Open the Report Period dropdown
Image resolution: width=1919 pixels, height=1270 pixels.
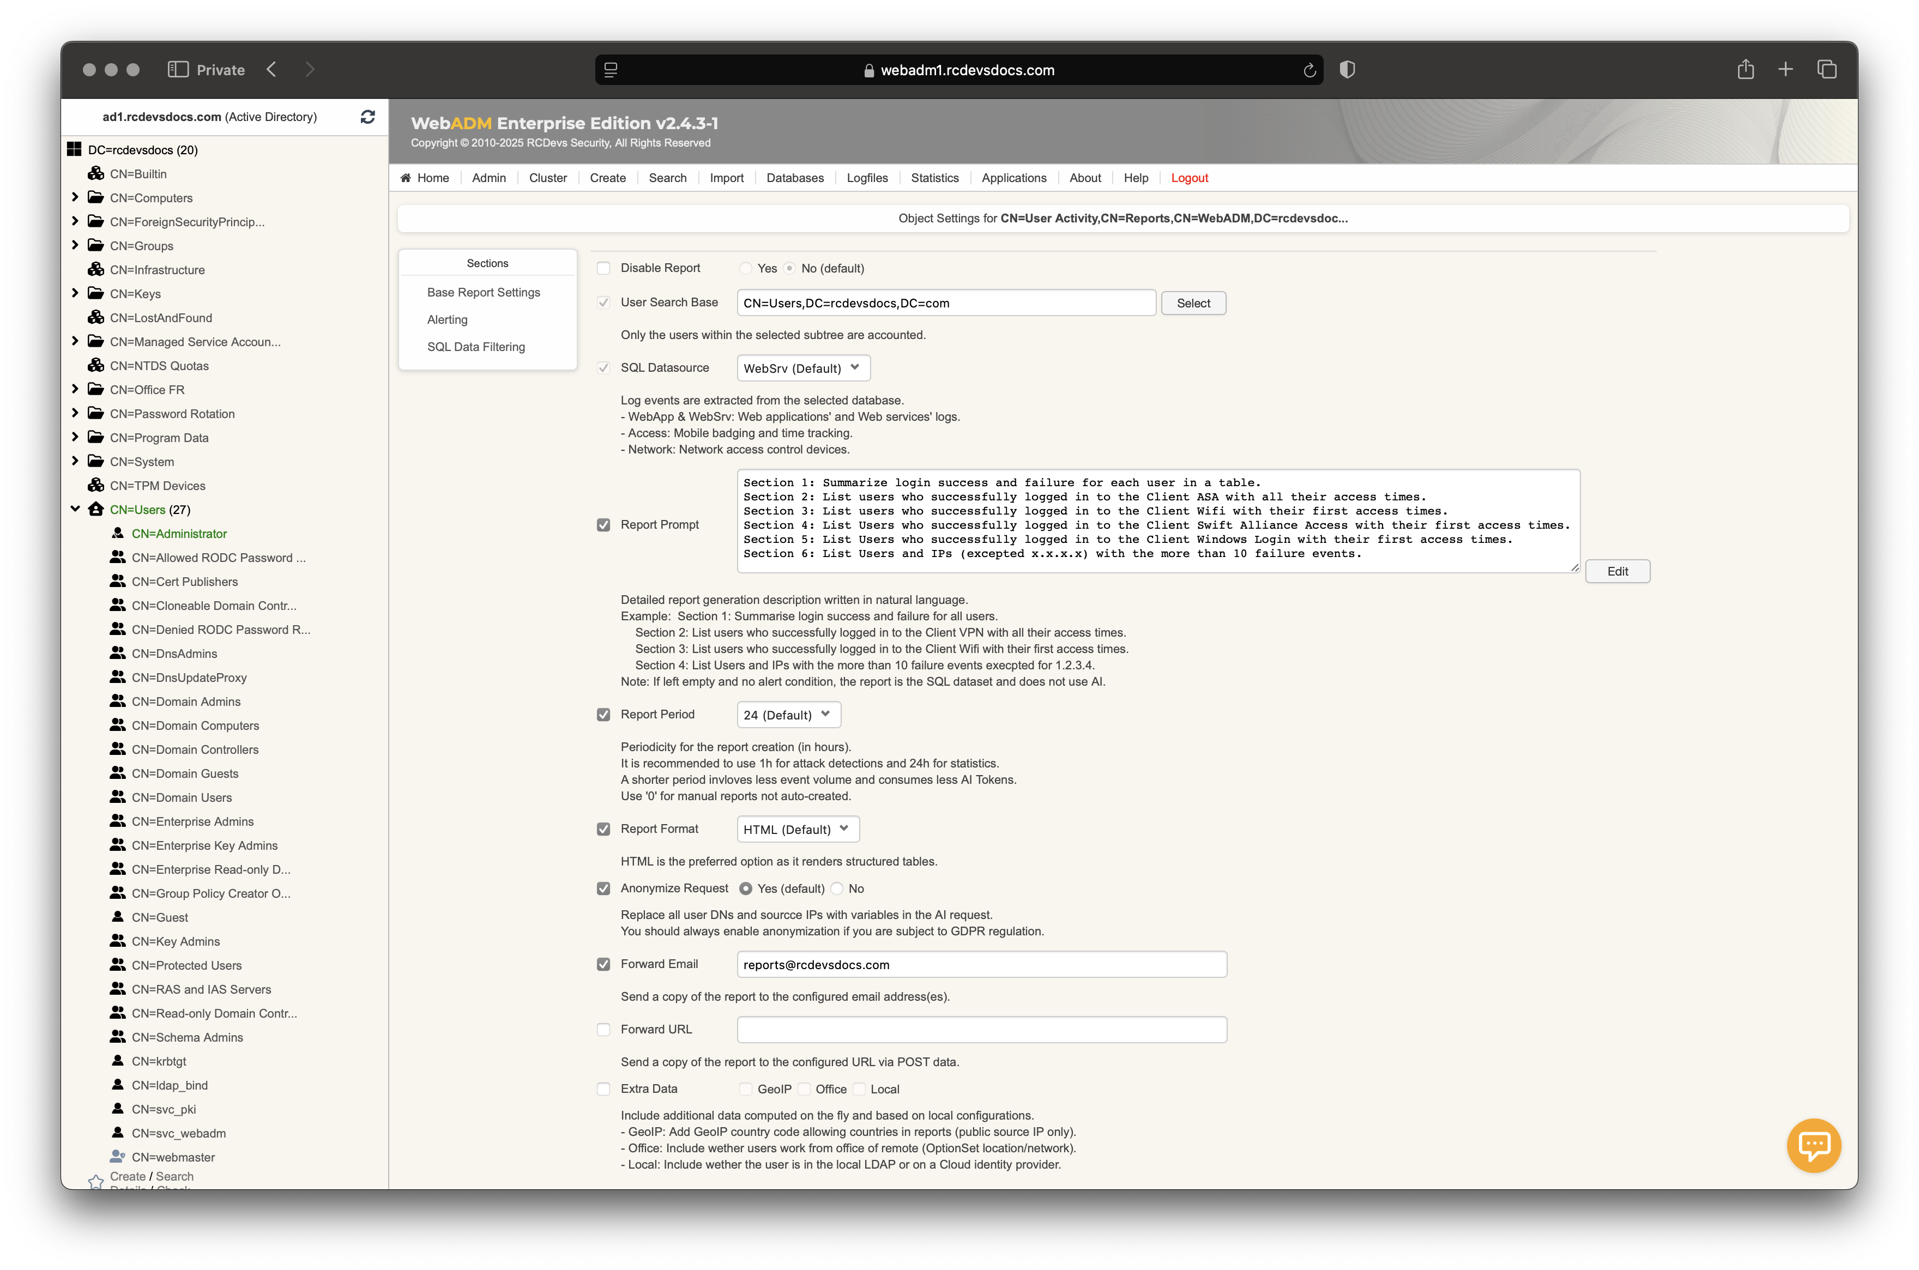point(788,715)
